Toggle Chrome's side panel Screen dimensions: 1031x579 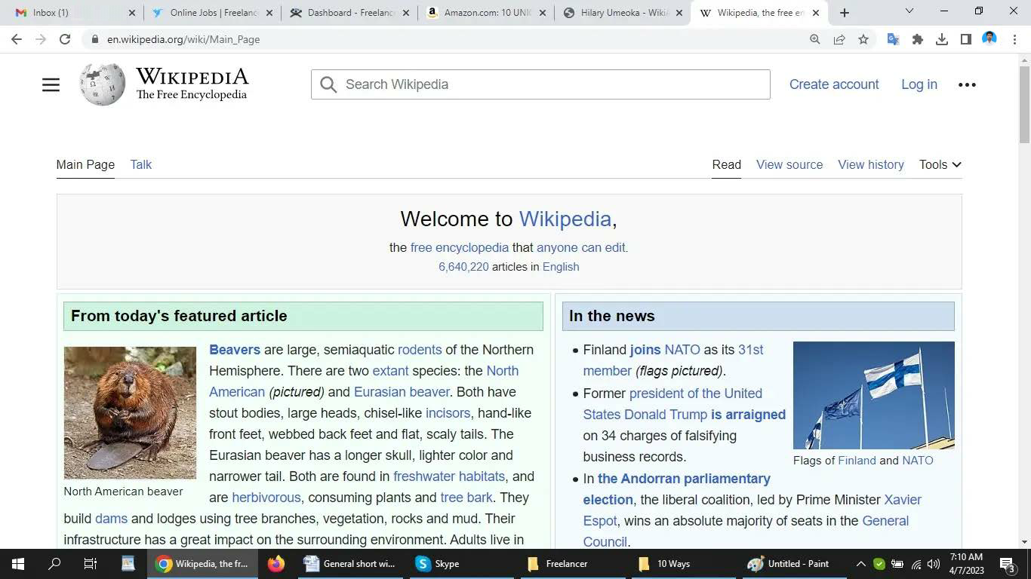pos(966,39)
